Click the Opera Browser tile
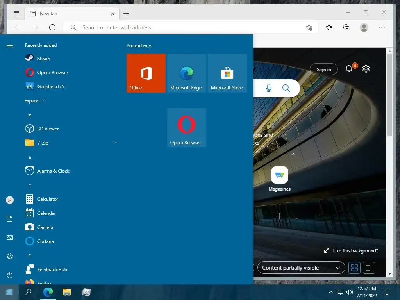 [187, 128]
